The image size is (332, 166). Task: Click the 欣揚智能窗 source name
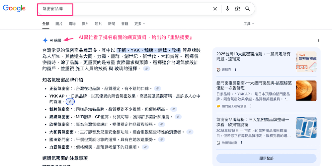click(x=229, y=143)
